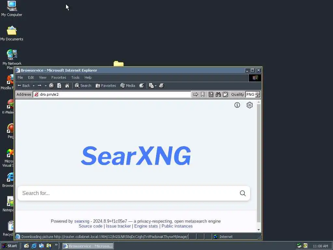
Task: Open the Media toolbar button
Action: (127, 86)
